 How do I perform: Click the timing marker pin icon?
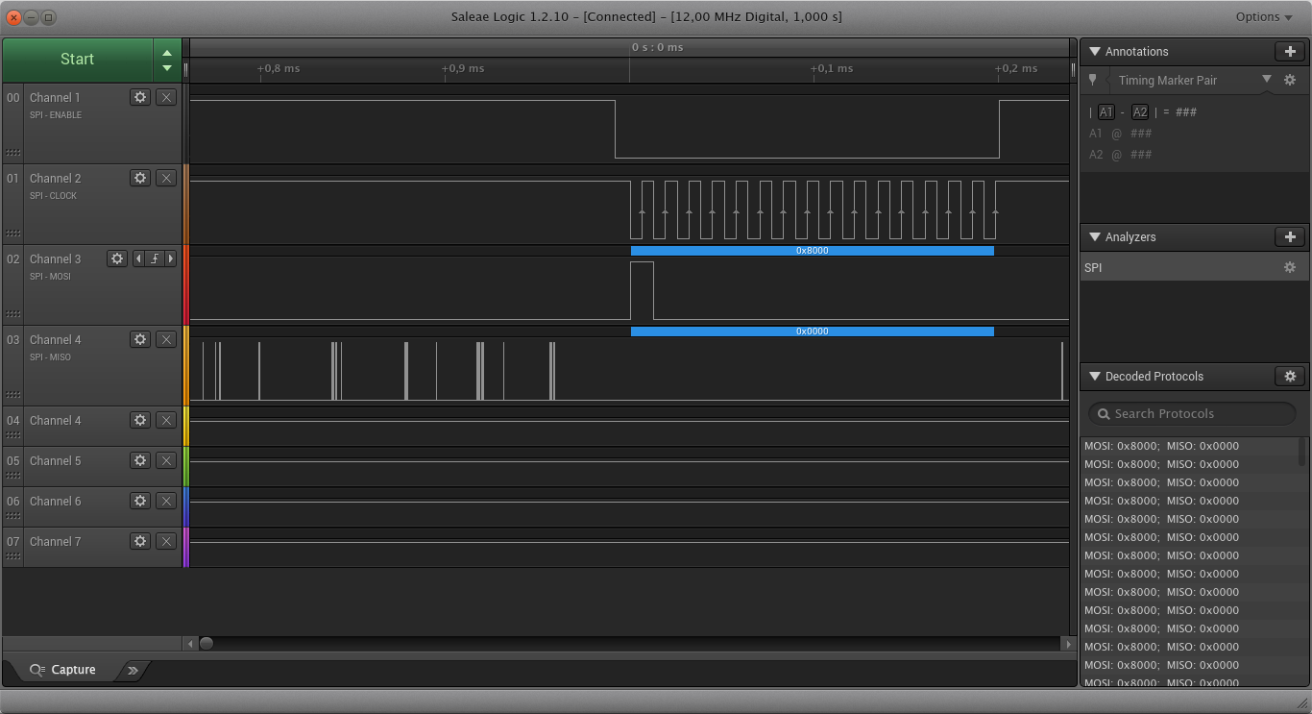1092,80
